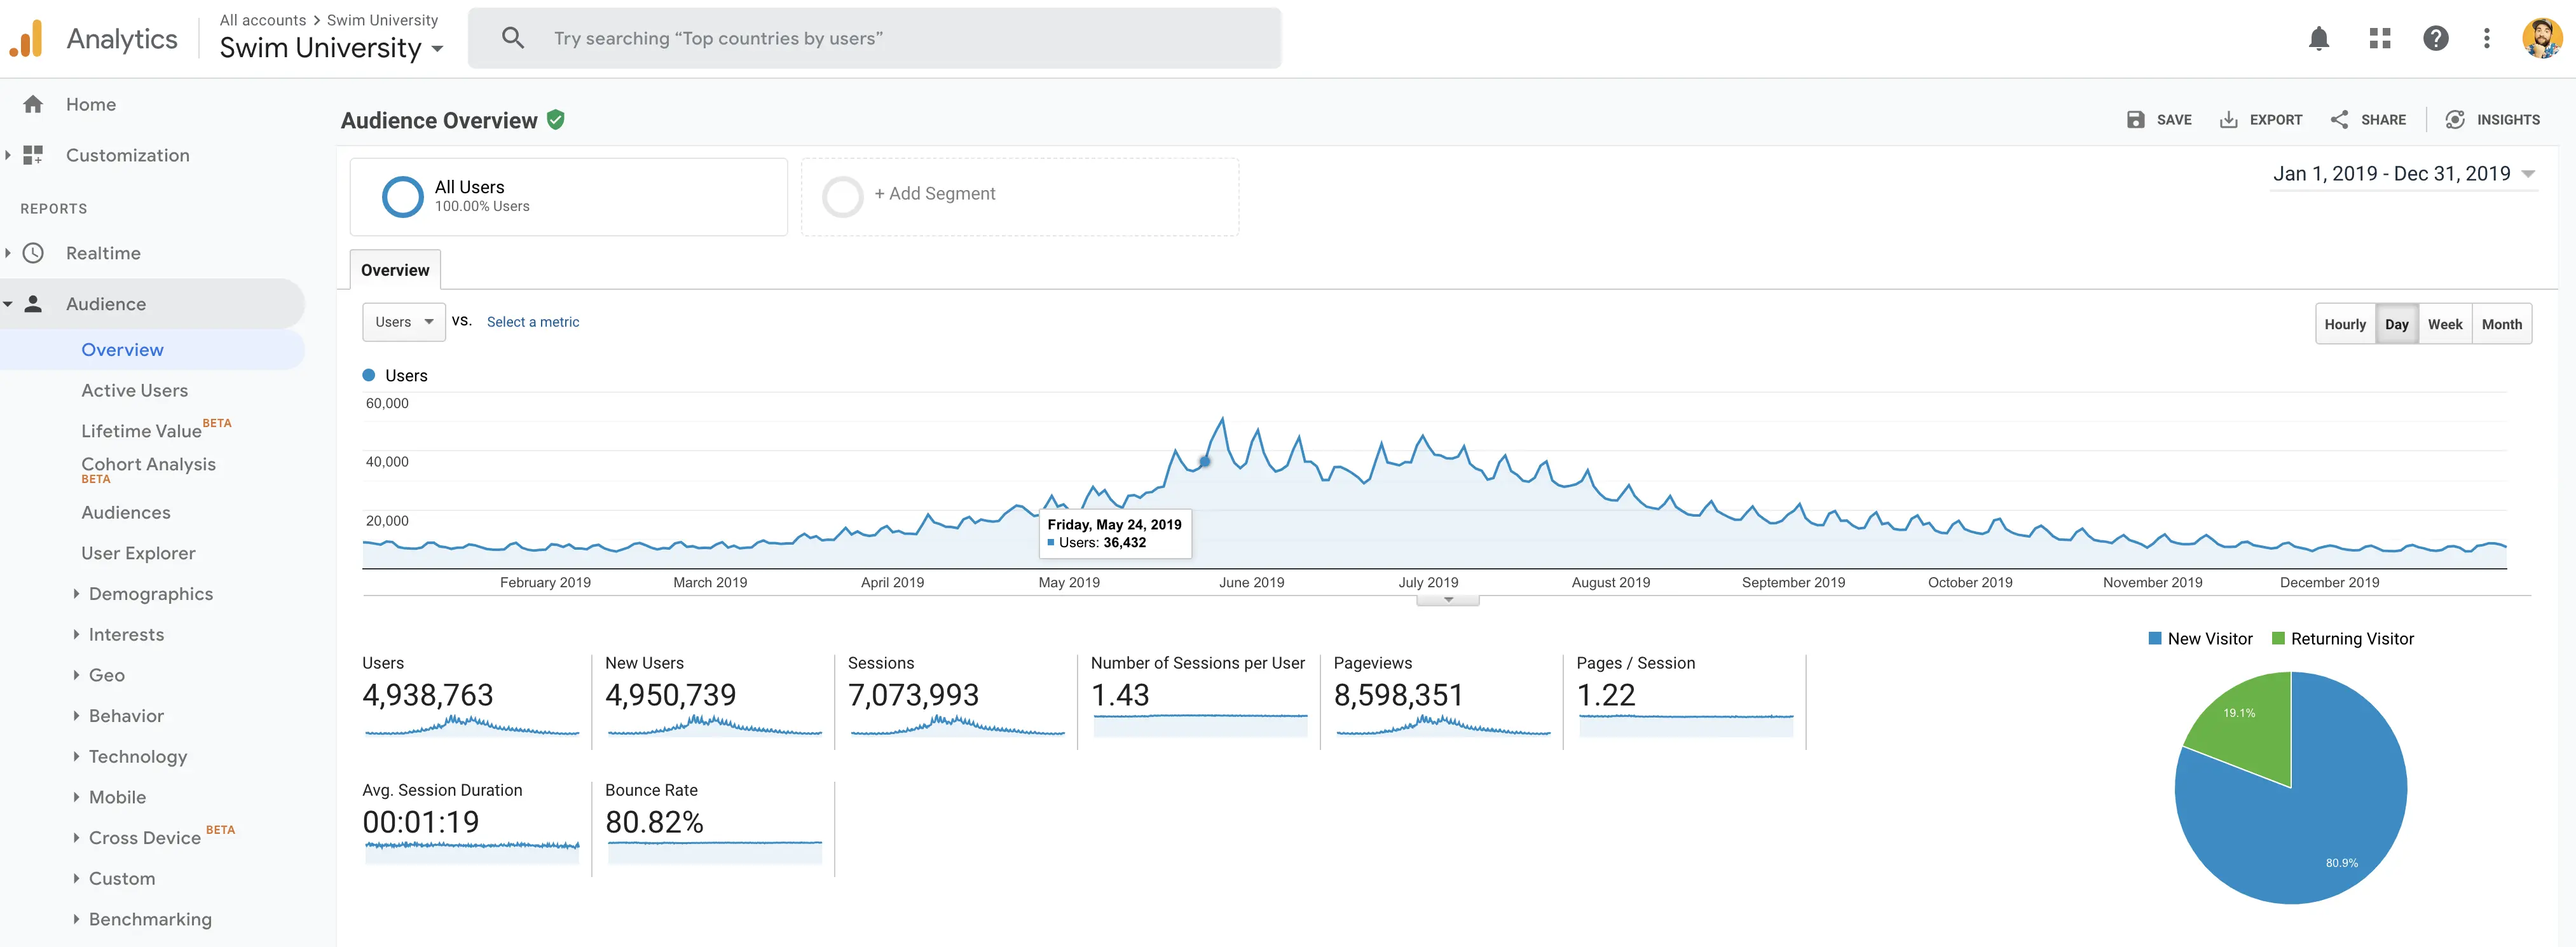This screenshot has height=947, width=2576.
Task: Expand Behavior submenu
Action: pyautogui.click(x=76, y=716)
